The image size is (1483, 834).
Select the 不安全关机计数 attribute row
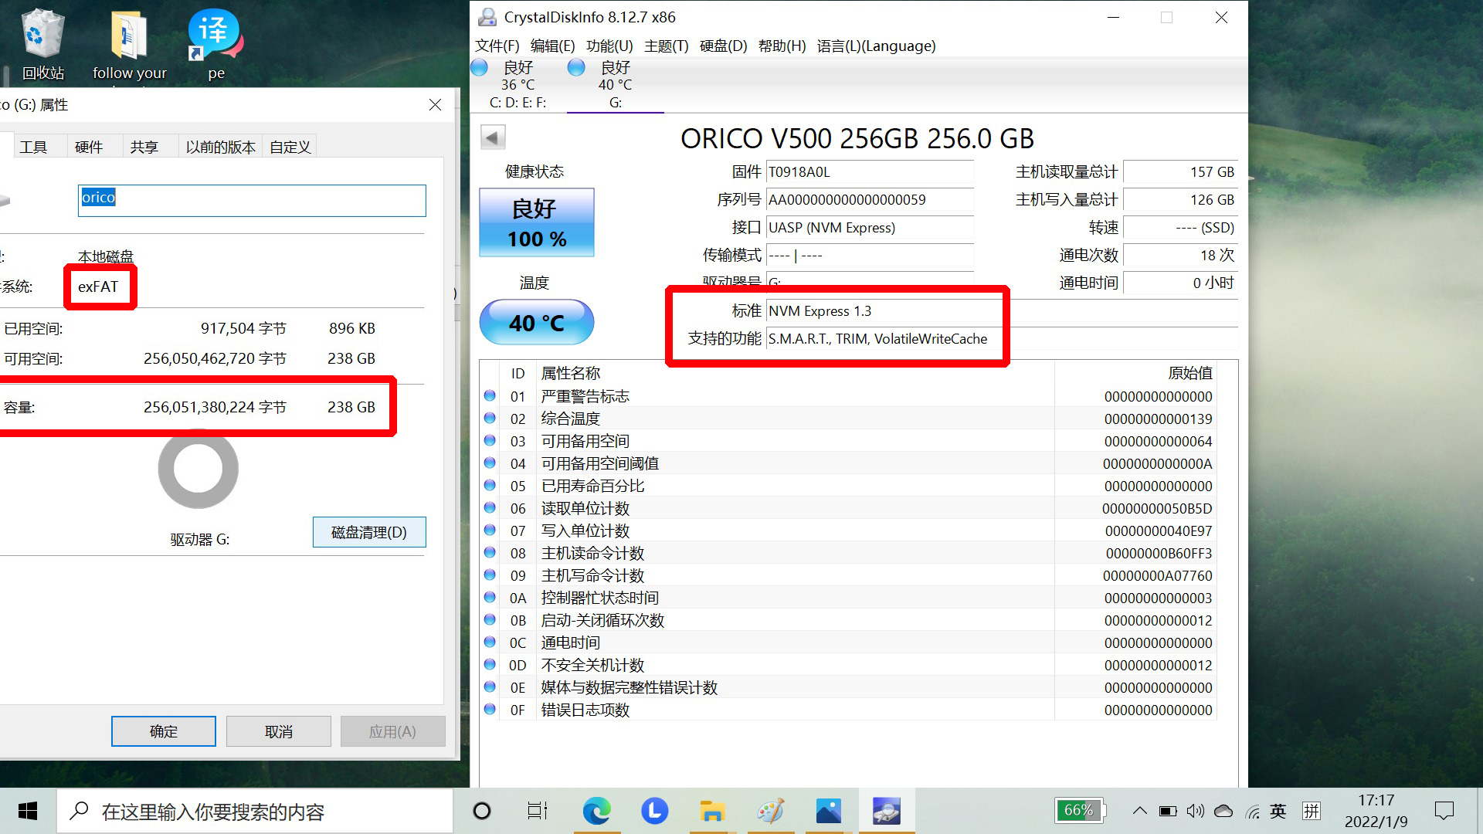point(848,665)
